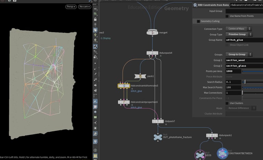Select the rbdconstraintsfromrules5 node
263x160 pixels.
(x=124, y=86)
